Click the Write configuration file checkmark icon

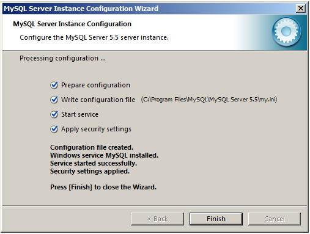[54, 100]
